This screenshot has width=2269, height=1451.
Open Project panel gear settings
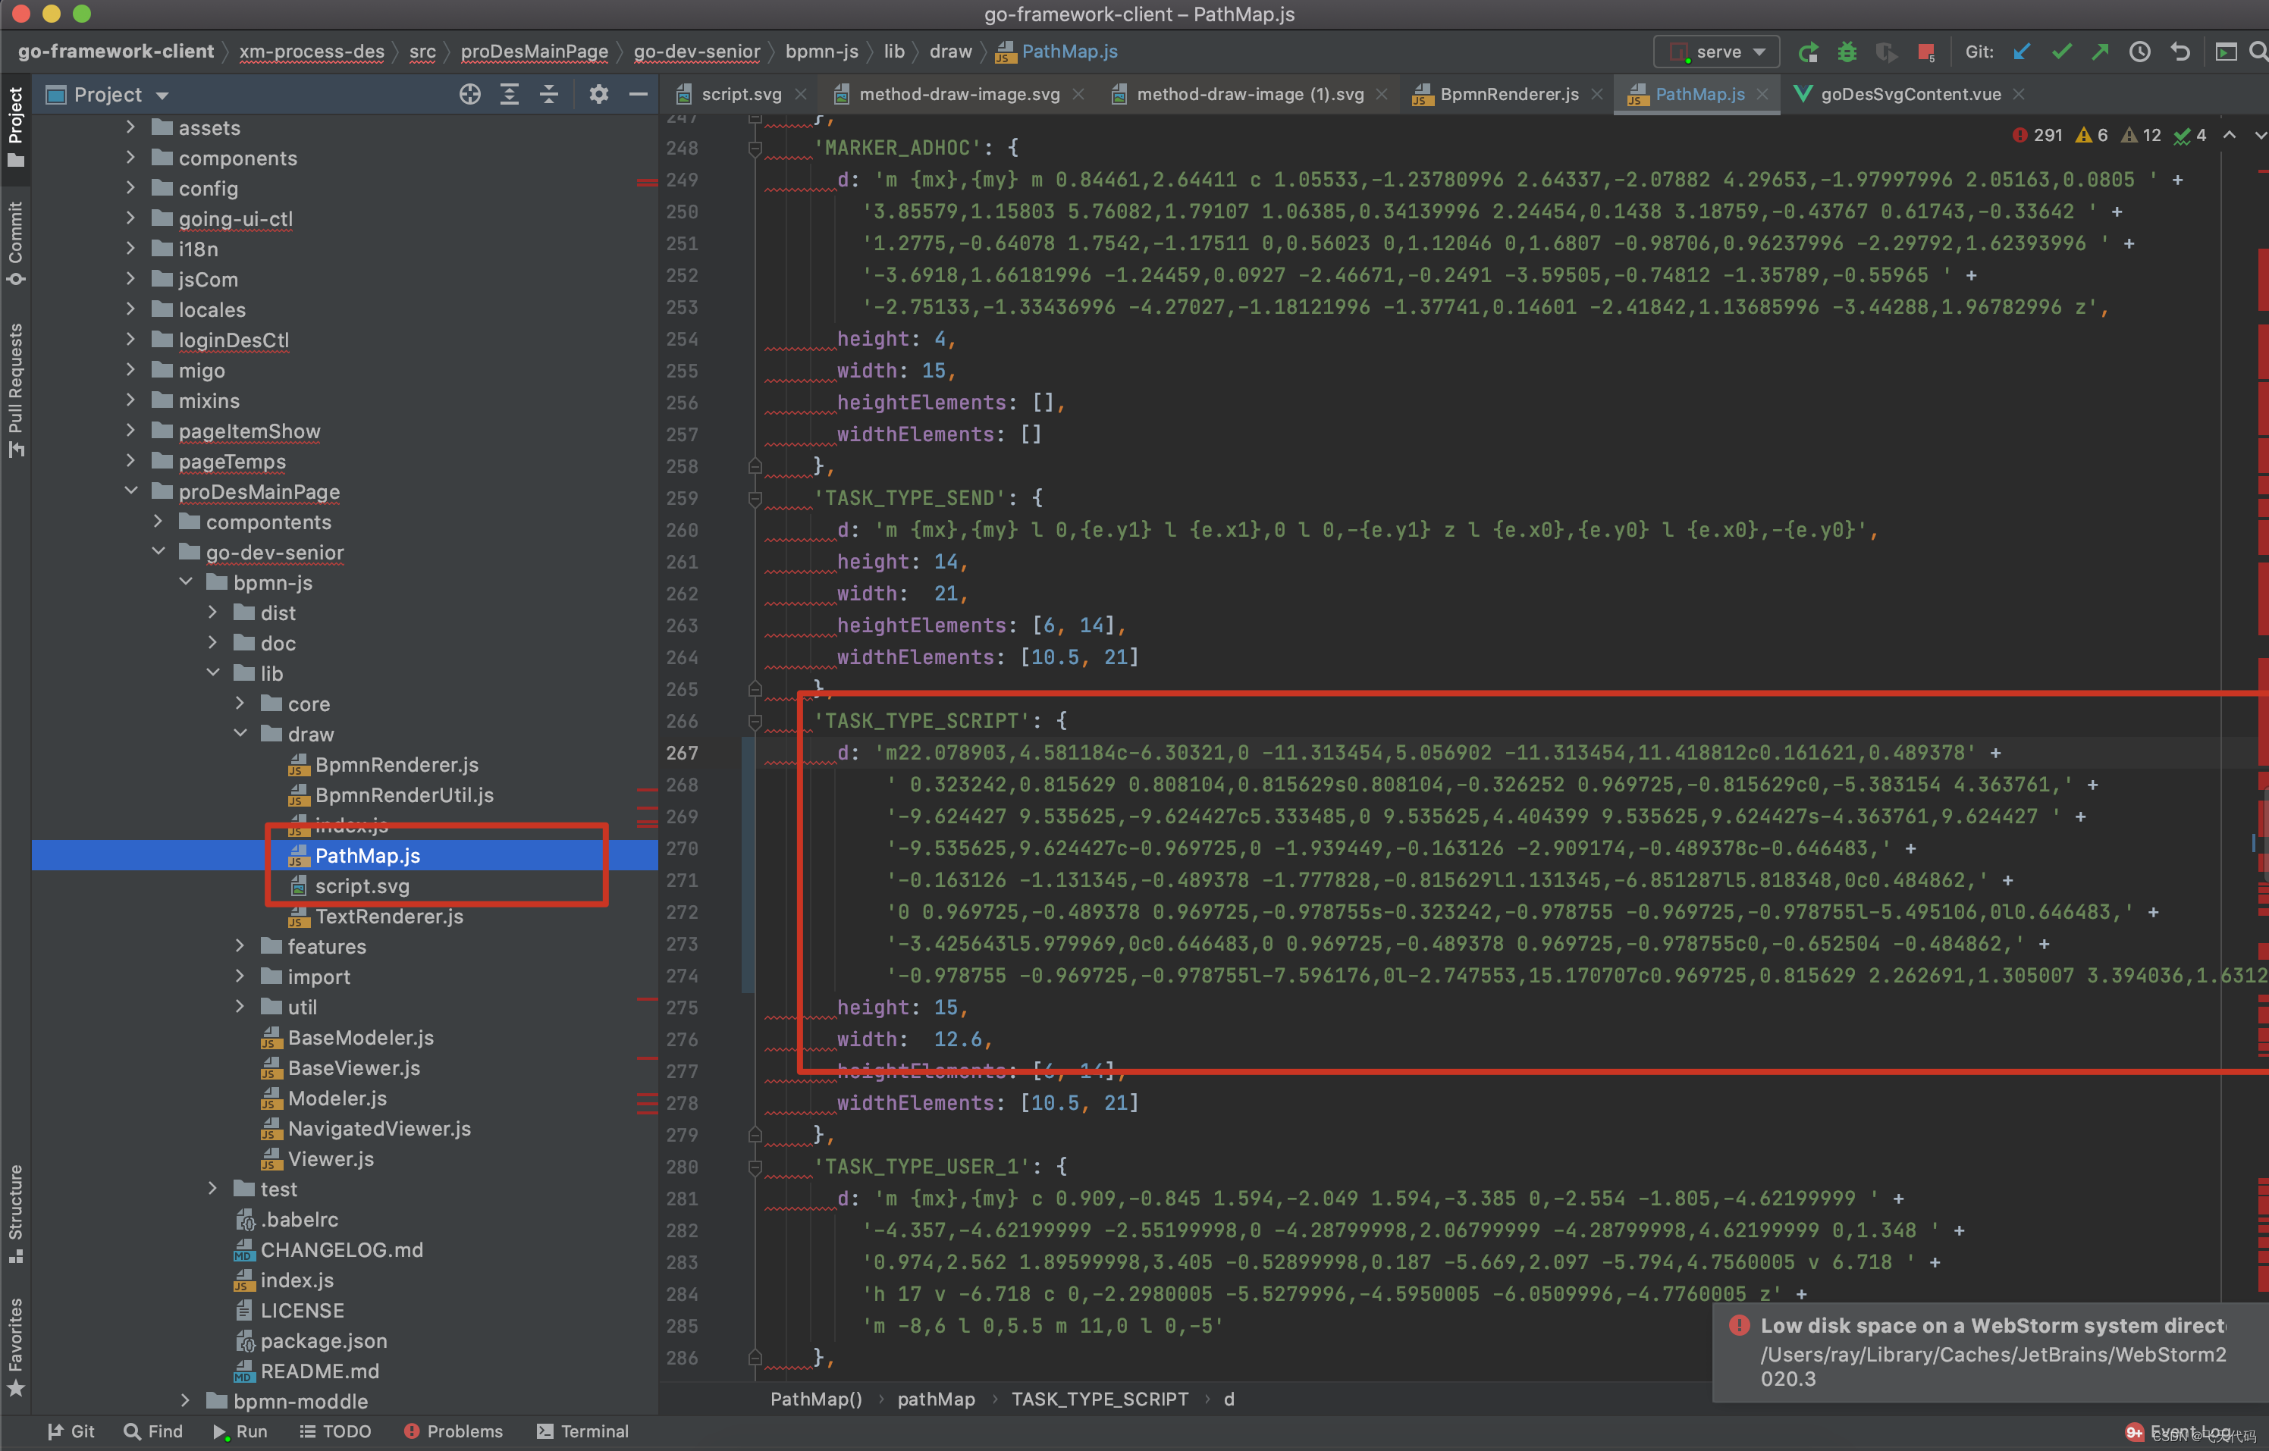(598, 94)
